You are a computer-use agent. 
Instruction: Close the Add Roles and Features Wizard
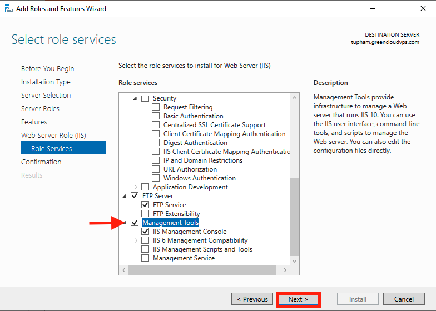point(423,9)
